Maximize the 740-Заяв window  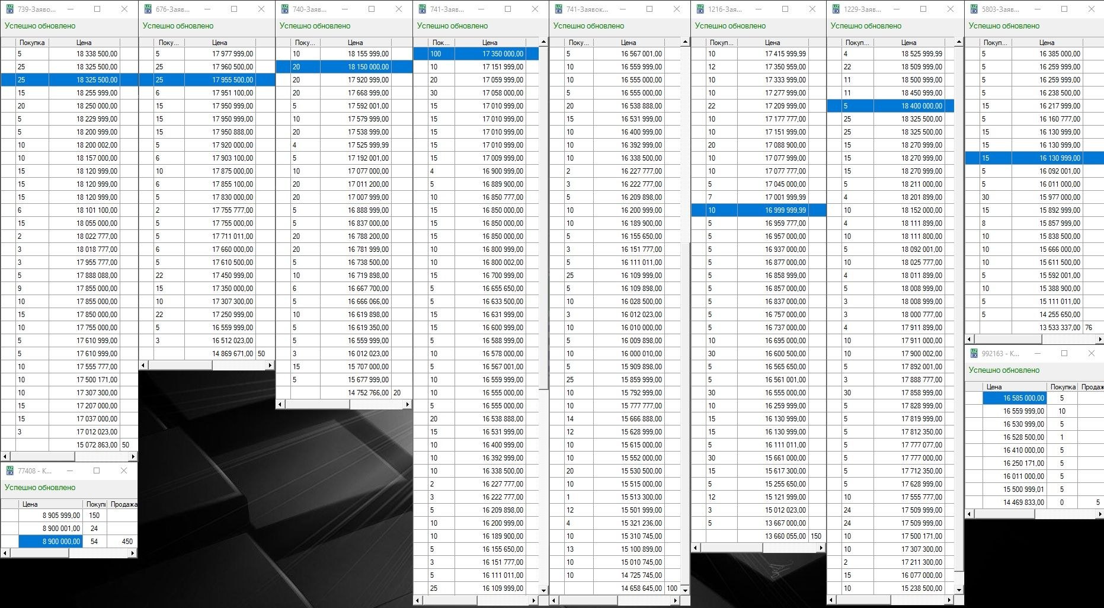pyautogui.click(x=372, y=9)
